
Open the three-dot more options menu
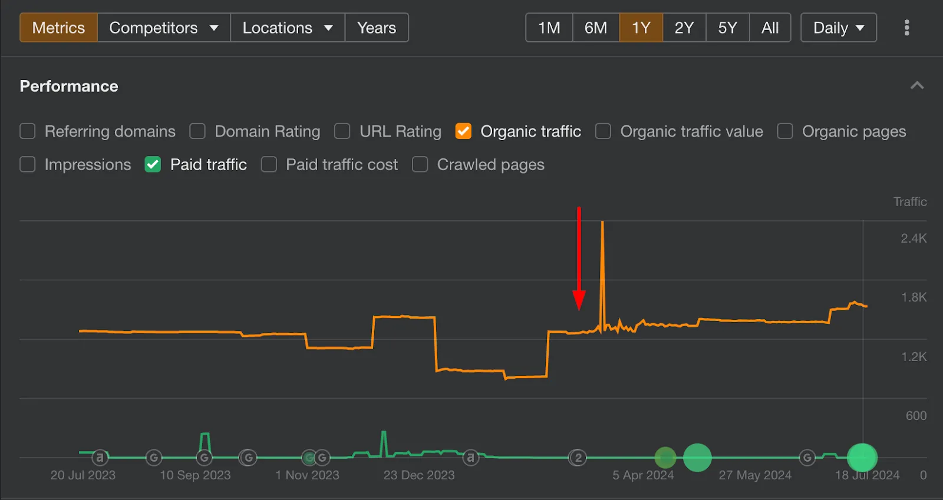[x=906, y=28]
